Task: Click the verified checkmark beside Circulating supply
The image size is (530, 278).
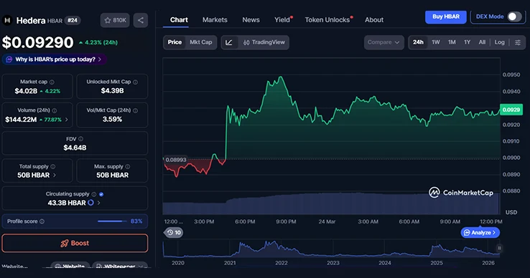Action: (101, 194)
